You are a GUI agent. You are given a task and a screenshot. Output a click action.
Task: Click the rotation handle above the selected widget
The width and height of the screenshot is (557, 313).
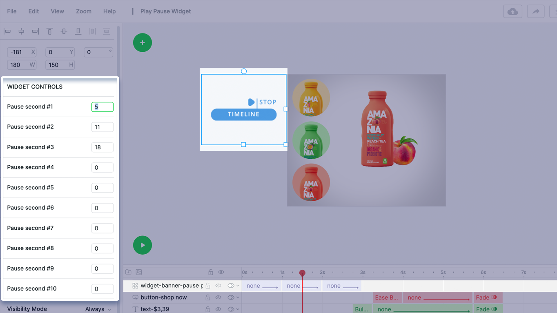coord(244,71)
